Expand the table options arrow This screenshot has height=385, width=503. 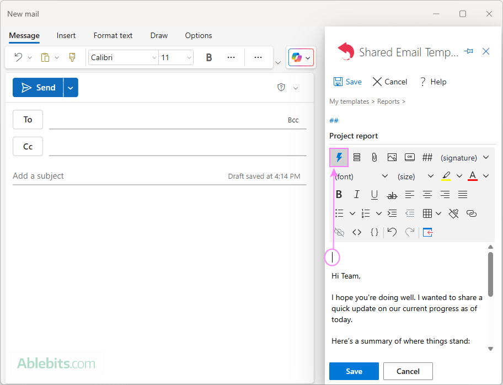click(438, 213)
